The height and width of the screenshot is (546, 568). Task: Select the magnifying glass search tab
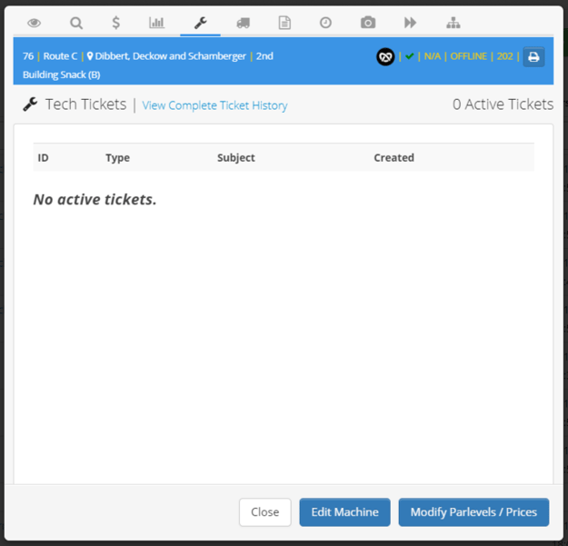click(x=76, y=24)
